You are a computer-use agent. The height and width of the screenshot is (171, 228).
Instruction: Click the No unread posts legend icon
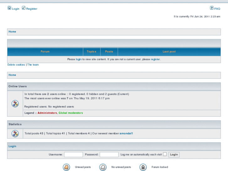pyautogui.click(x=103, y=167)
